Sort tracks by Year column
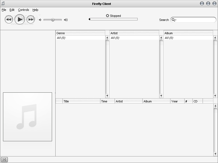Screen dimensions: 218x163 [177, 101]
